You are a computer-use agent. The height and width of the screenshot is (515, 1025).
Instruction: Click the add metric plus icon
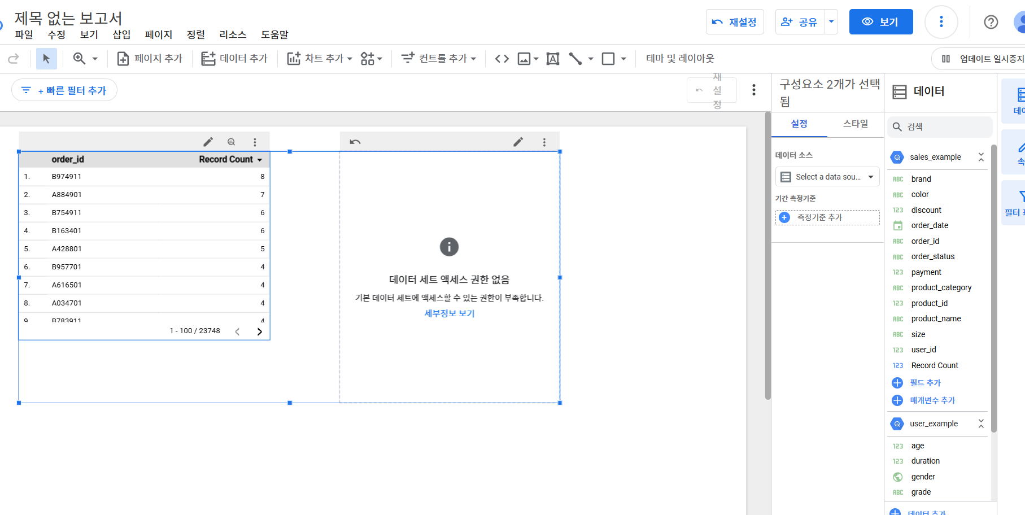point(784,217)
